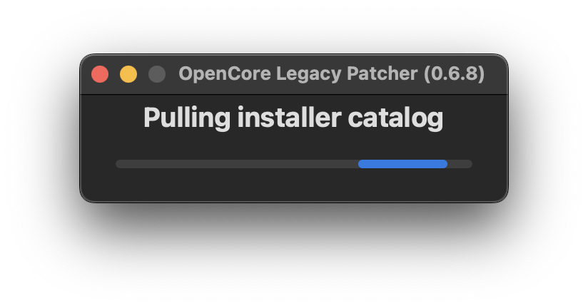Viewport: 588px width, 308px height.
Task: Click the gray progress track left of blue
Action: 235,164
